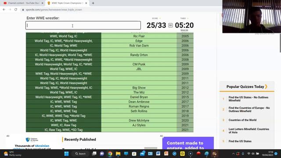This screenshot has height=158, width=281.
Task: Open the yellow checkmark app in taskbar
Action: tap(183, 154)
